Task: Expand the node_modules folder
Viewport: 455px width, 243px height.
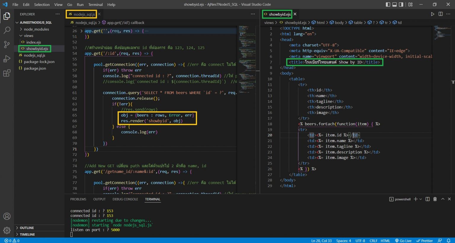Action: [x=36, y=29]
